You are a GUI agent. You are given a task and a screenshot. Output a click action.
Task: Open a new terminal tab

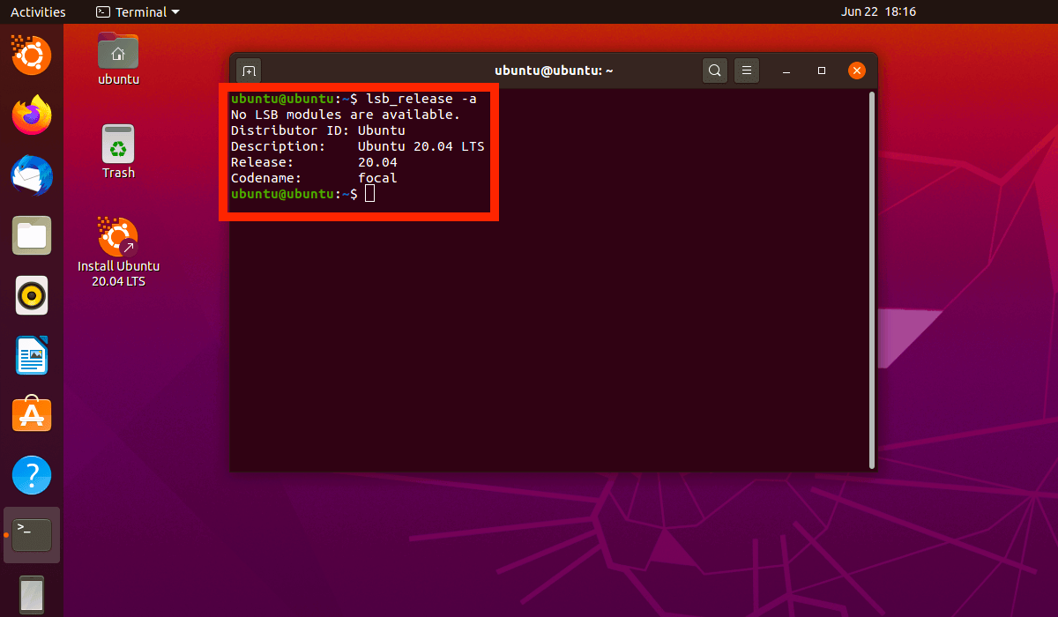(249, 71)
